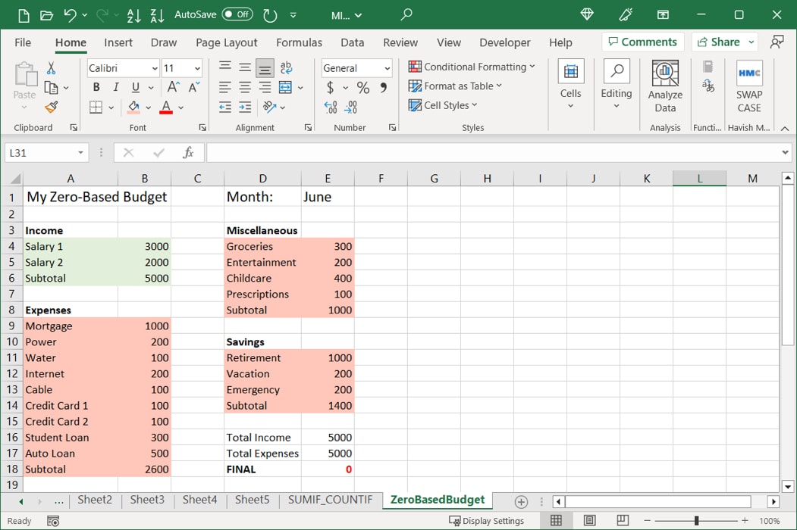Toggle Italic formatting
797x530 pixels.
coord(115,87)
